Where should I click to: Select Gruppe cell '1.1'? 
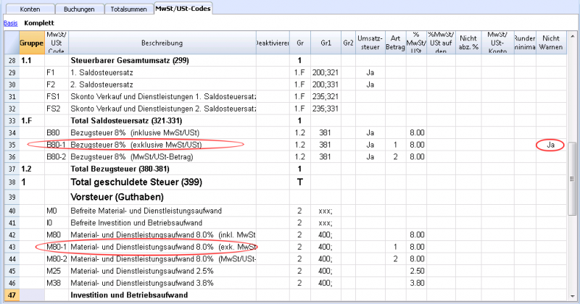[x=32, y=61]
